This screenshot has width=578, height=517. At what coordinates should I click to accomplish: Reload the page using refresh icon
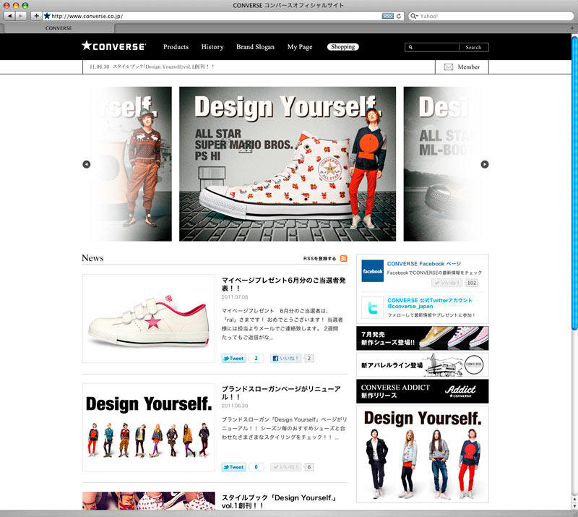[400, 15]
